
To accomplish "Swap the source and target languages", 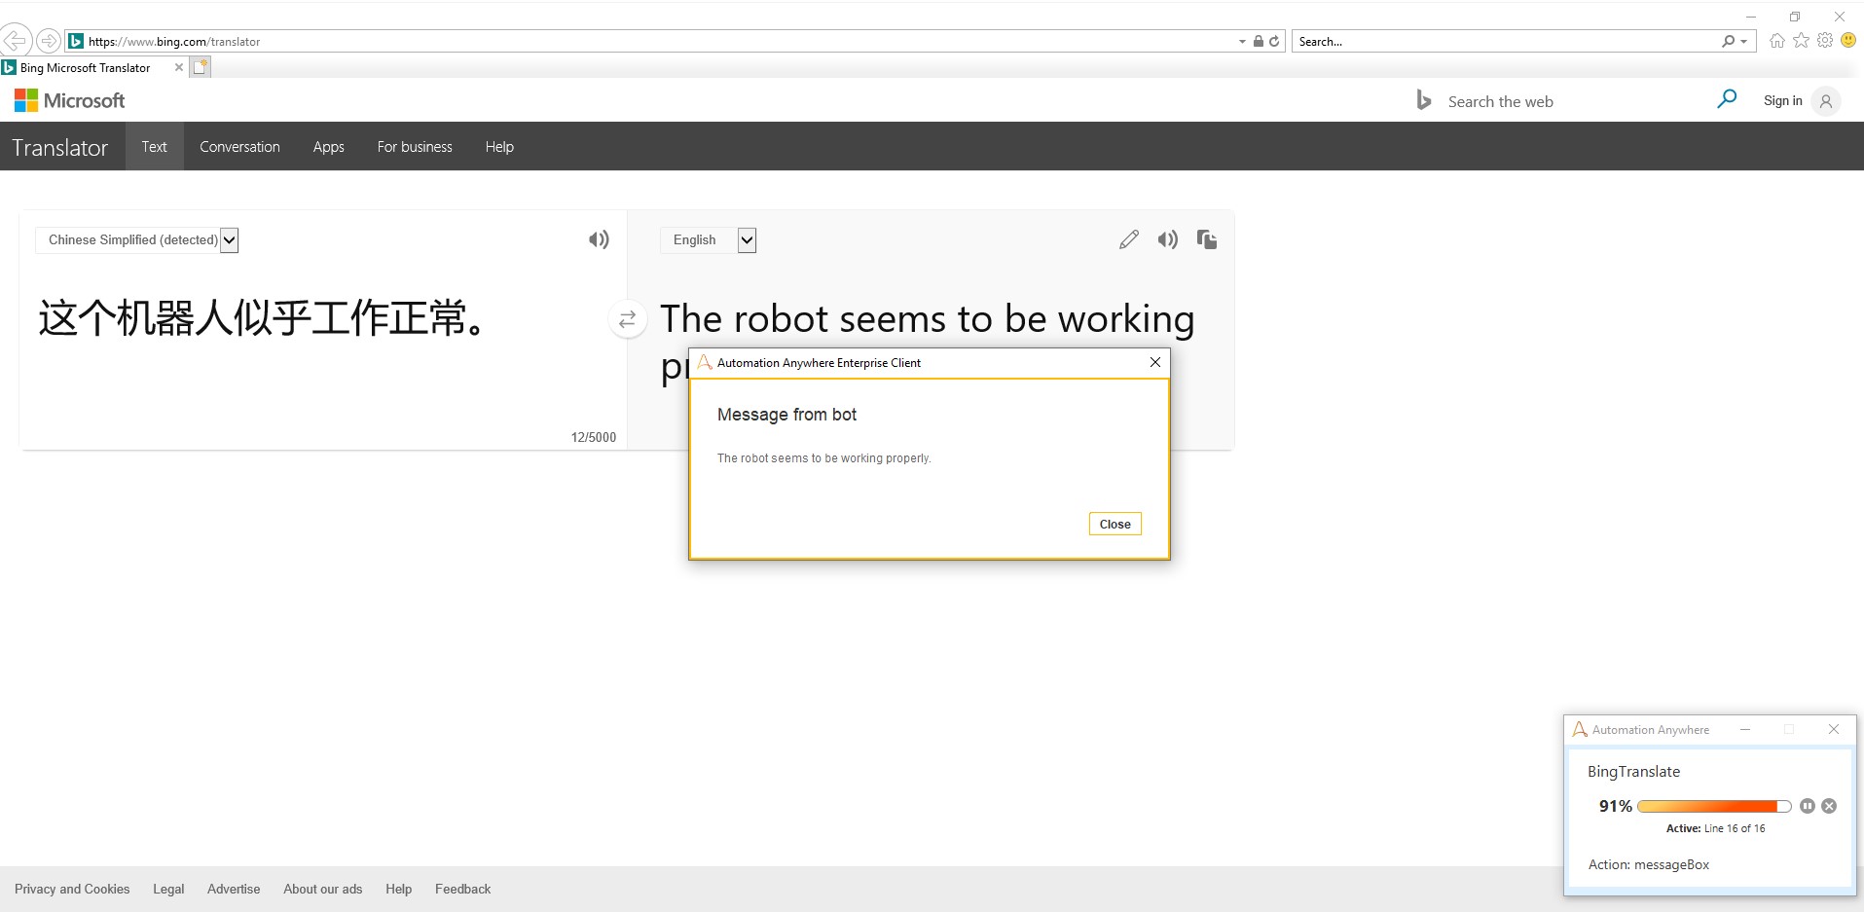I will pyautogui.click(x=628, y=318).
